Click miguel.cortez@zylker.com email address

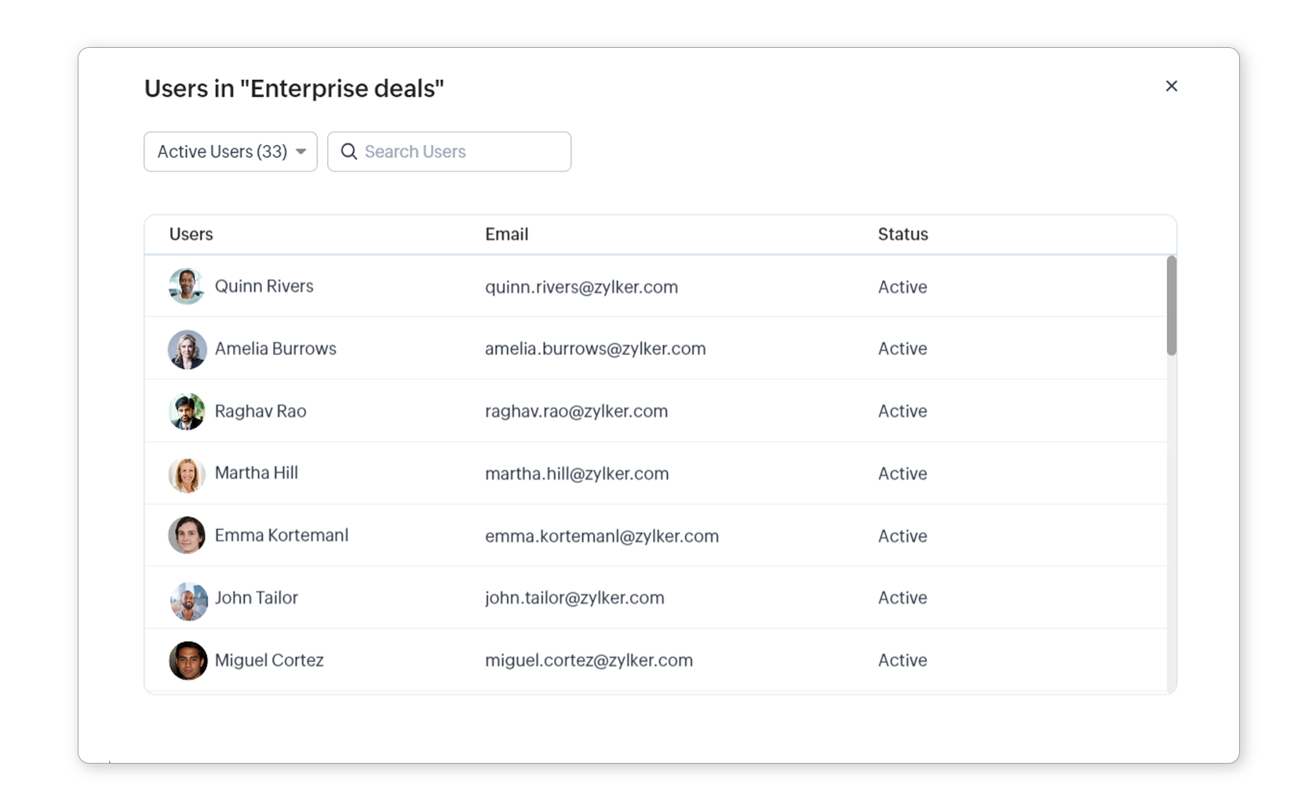[x=589, y=661]
